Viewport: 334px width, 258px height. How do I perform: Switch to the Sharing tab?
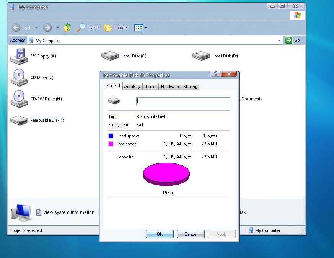pos(190,86)
